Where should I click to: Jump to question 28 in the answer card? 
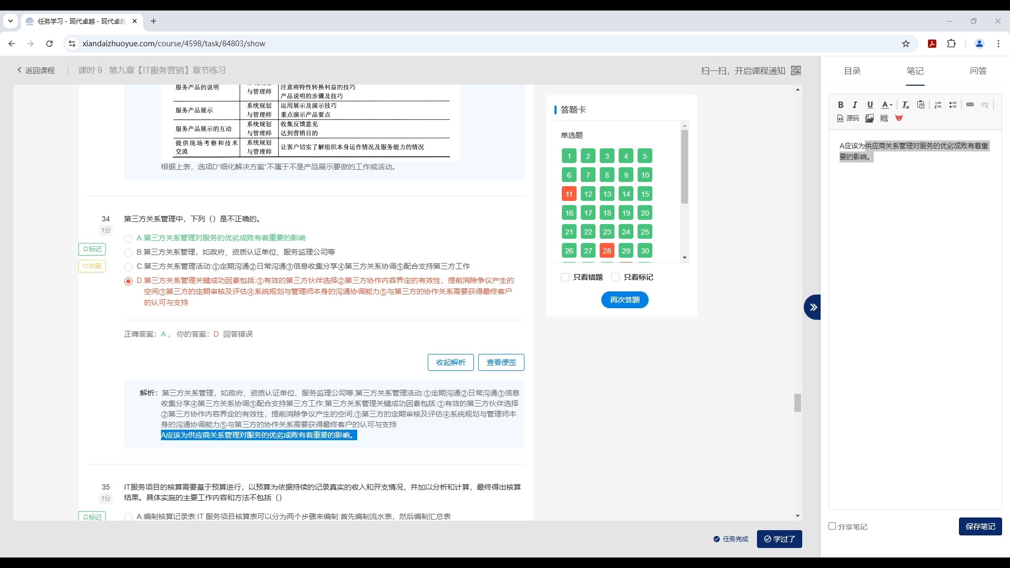pyautogui.click(x=607, y=251)
